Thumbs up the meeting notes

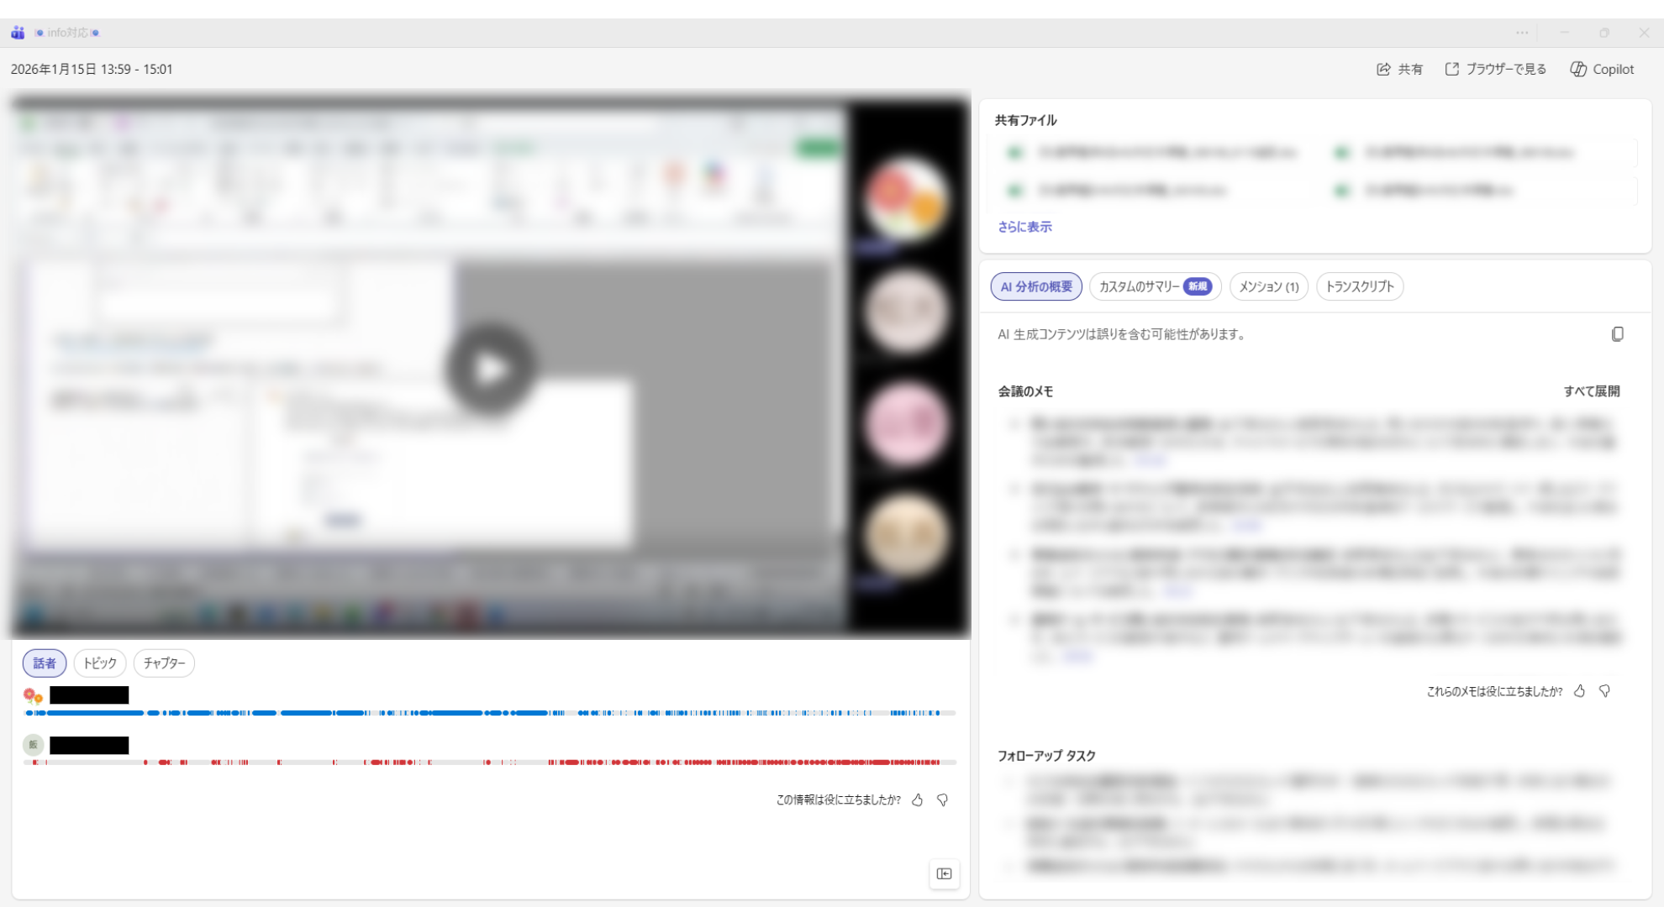[x=1580, y=691]
